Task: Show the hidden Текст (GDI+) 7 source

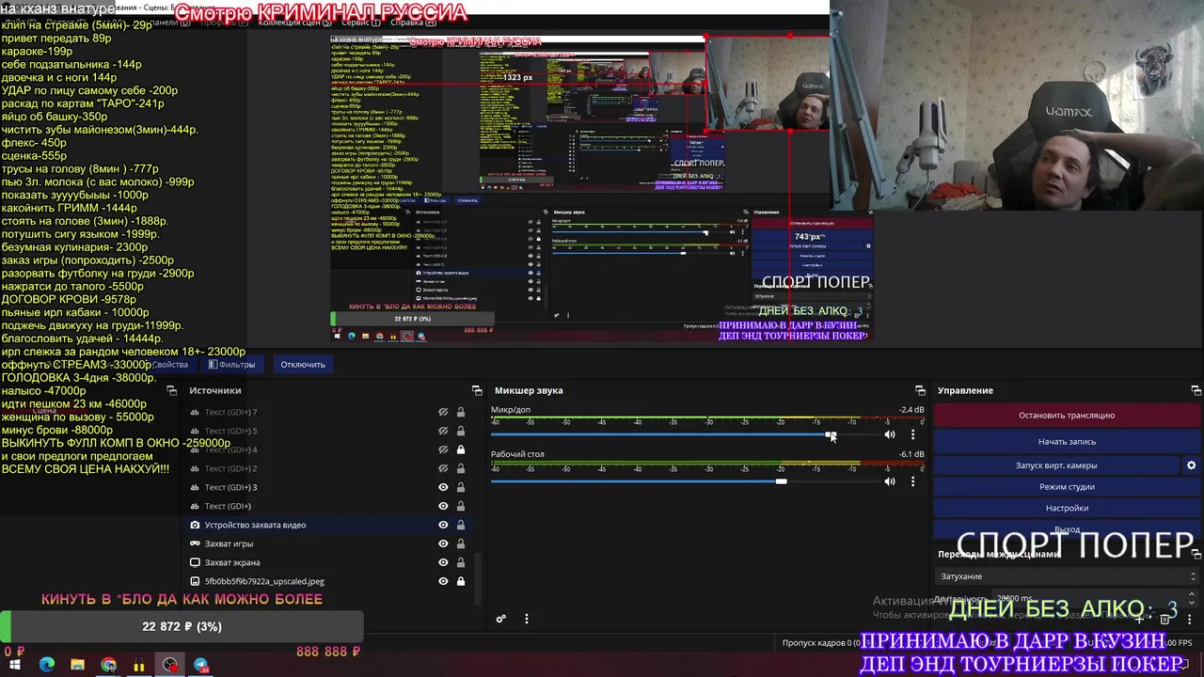Action: coord(443,412)
